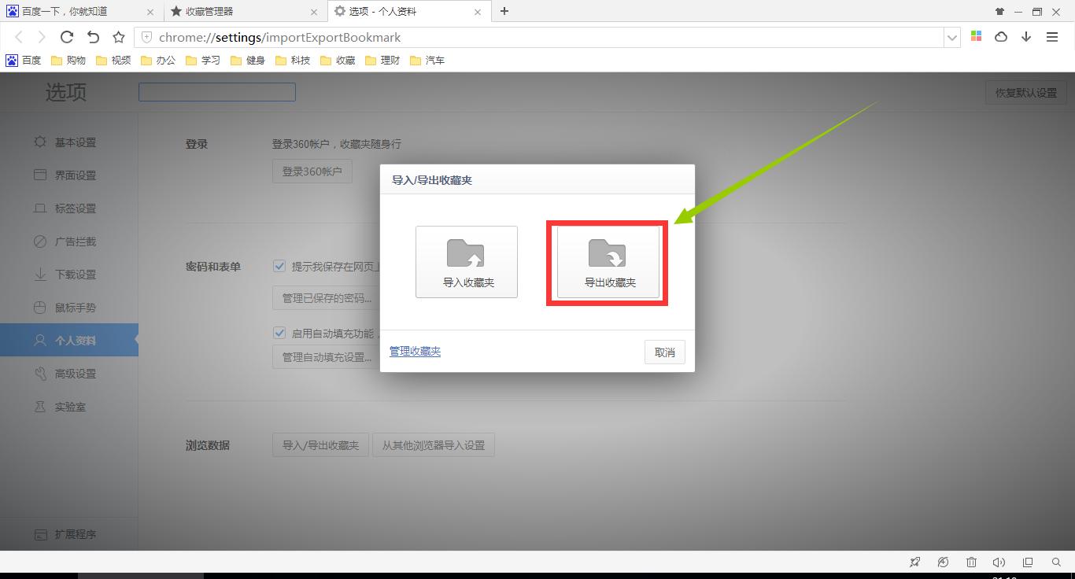Image resolution: width=1075 pixels, height=579 pixels.
Task: Mute sound via the speaker status bar icon
Action: coord(999,562)
